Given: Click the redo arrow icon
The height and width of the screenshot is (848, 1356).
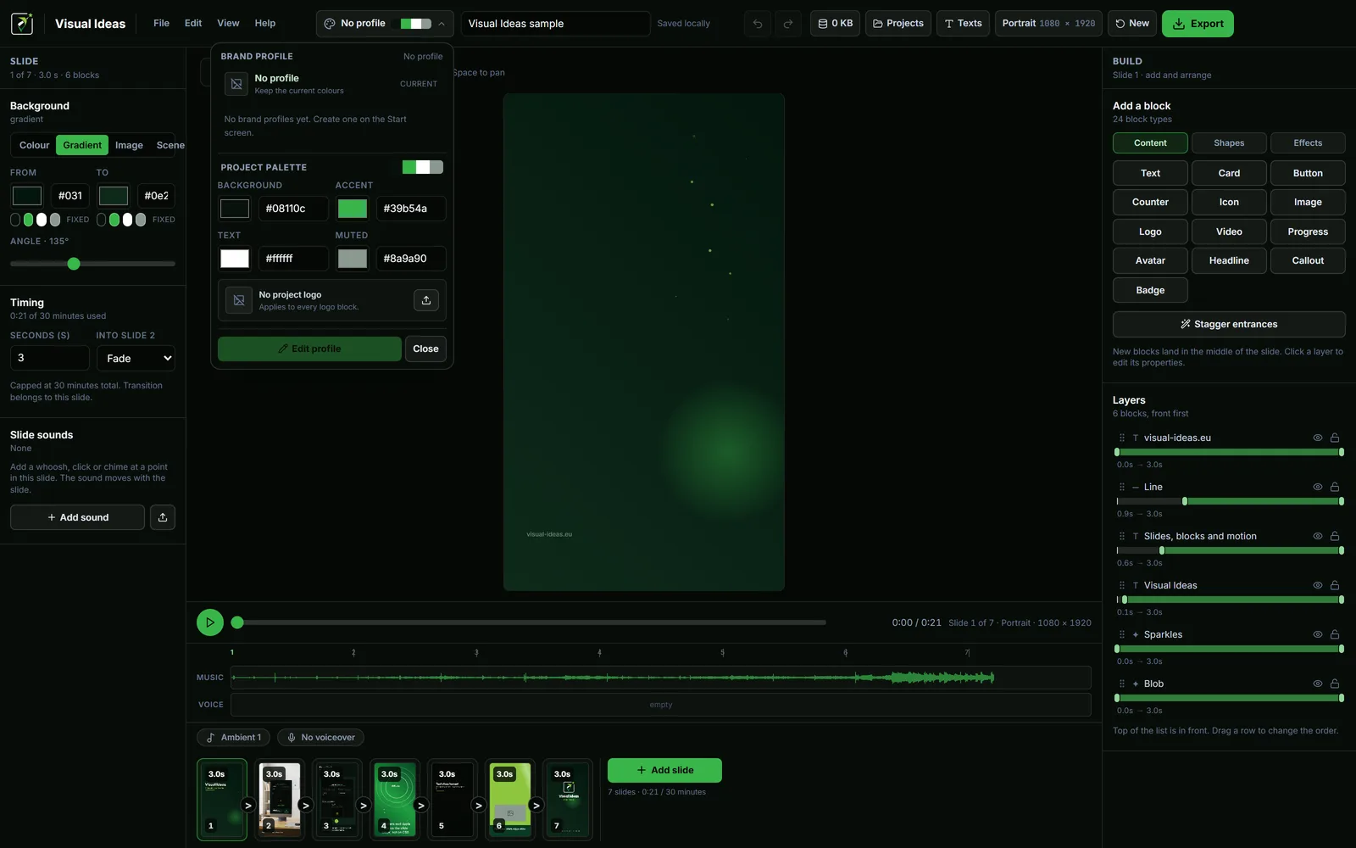Looking at the screenshot, I should tap(788, 24).
